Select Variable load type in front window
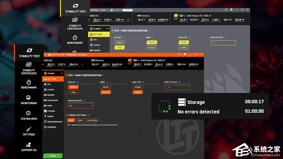The image size is (283, 159). point(137,87)
